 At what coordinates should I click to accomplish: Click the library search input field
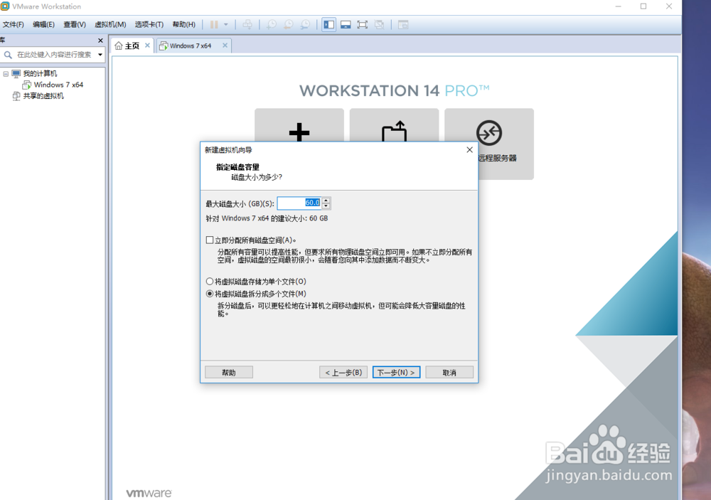(54, 55)
